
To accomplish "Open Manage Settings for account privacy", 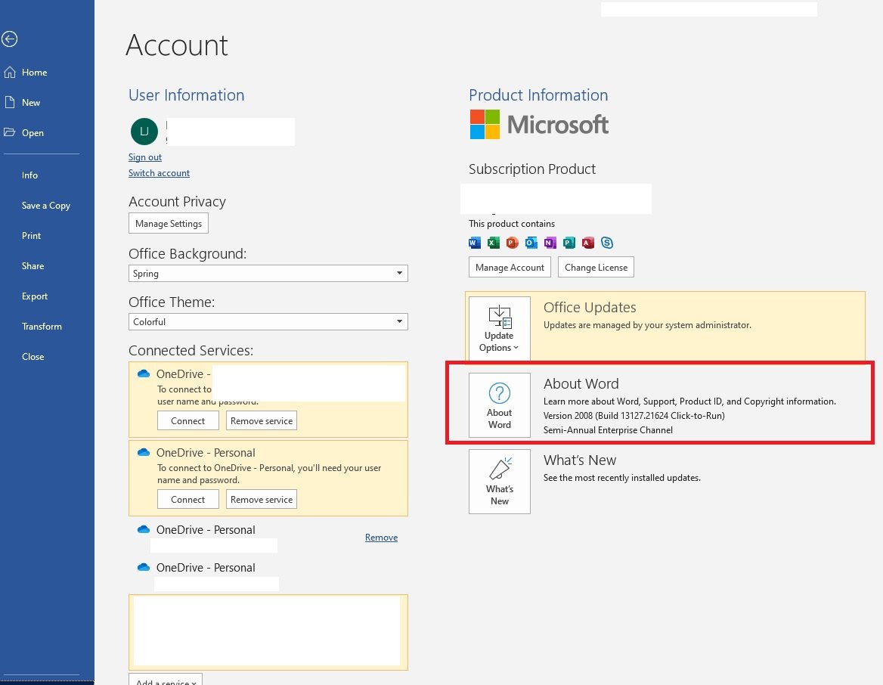I will click(x=169, y=224).
